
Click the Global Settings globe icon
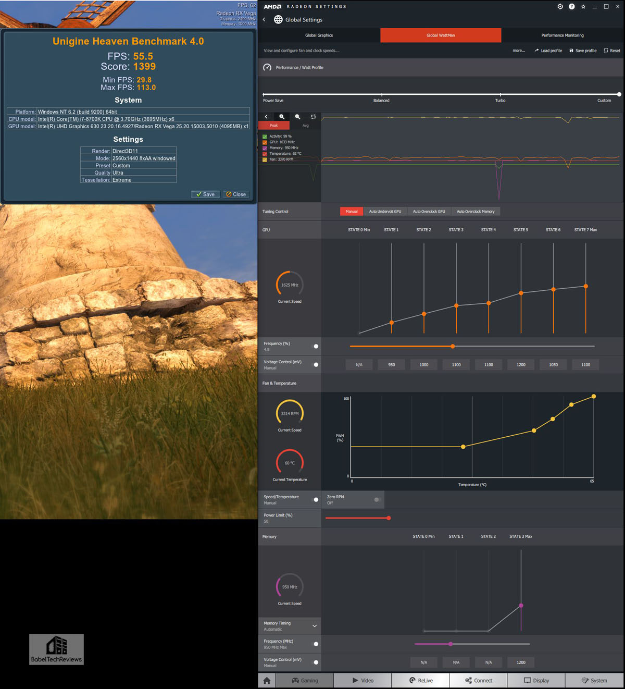(278, 20)
